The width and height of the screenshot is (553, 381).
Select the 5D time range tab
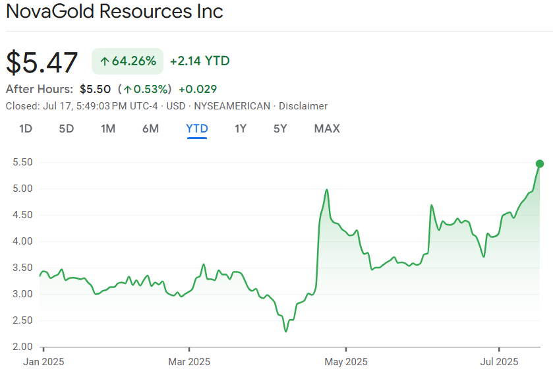pos(67,129)
